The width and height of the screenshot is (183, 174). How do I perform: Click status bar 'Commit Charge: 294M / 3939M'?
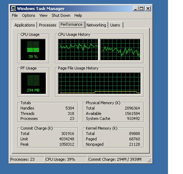(x=115, y=159)
